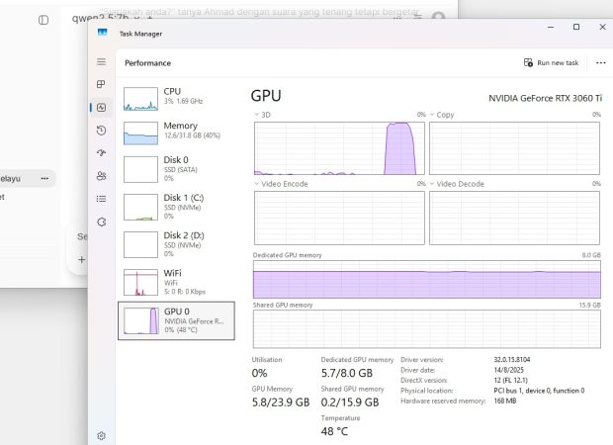613x445 pixels.
Task: Open the Startup apps page icon
Action: point(101,153)
